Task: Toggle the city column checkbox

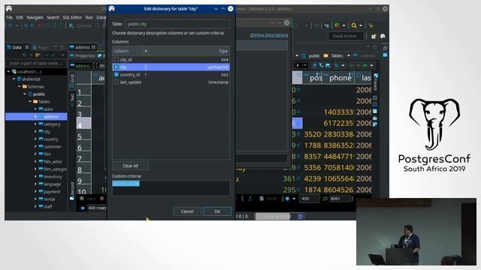Action: point(116,67)
